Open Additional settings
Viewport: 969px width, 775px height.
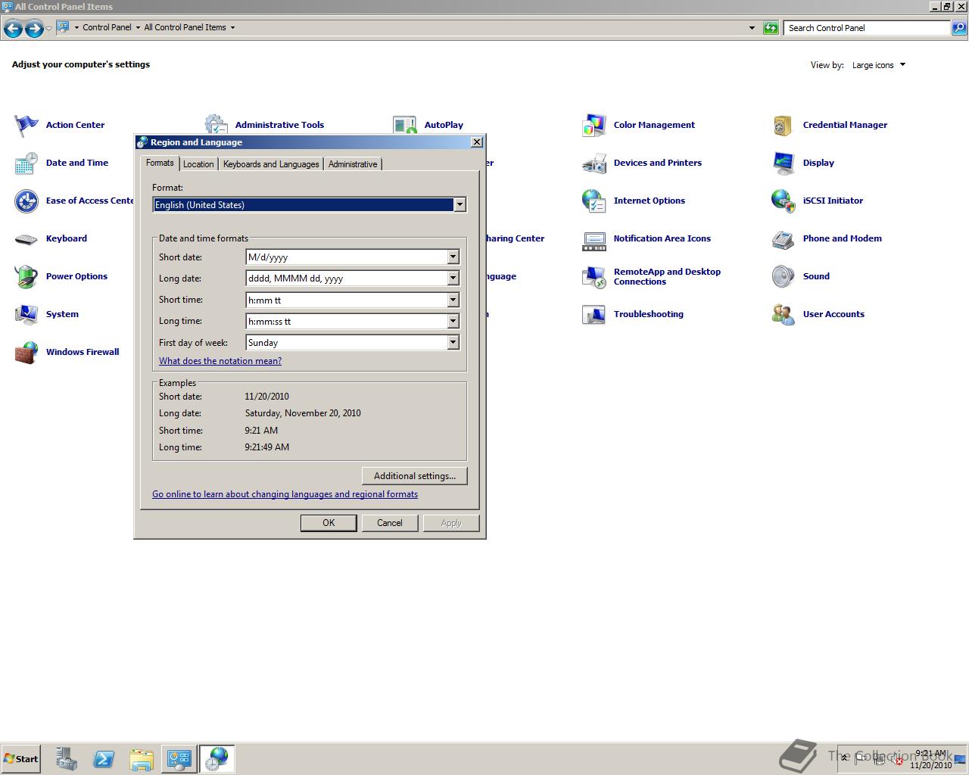click(415, 476)
